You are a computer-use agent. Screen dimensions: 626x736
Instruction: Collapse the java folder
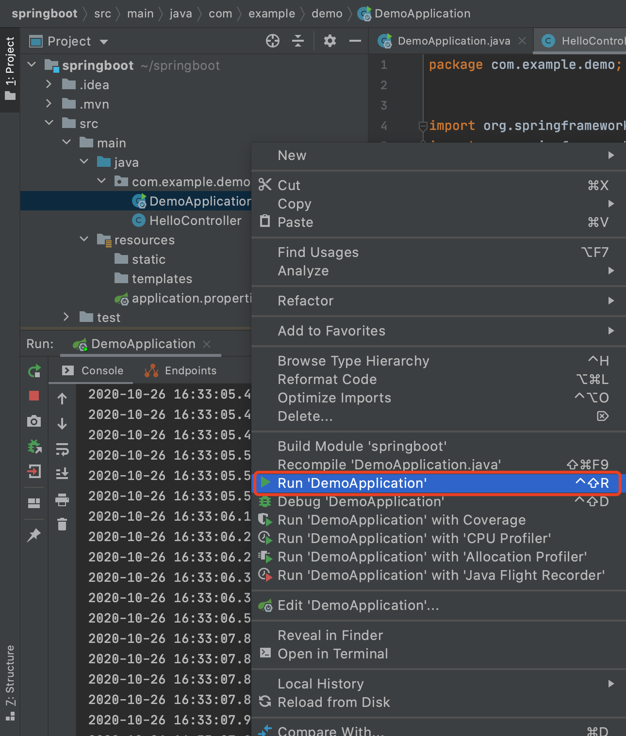(x=84, y=161)
